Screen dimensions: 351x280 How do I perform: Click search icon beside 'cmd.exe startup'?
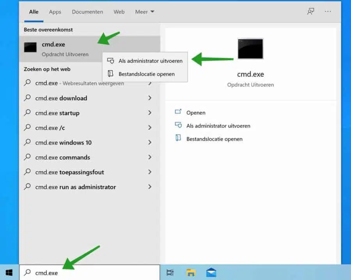click(x=27, y=112)
